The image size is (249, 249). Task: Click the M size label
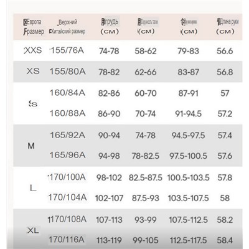(x=31, y=146)
